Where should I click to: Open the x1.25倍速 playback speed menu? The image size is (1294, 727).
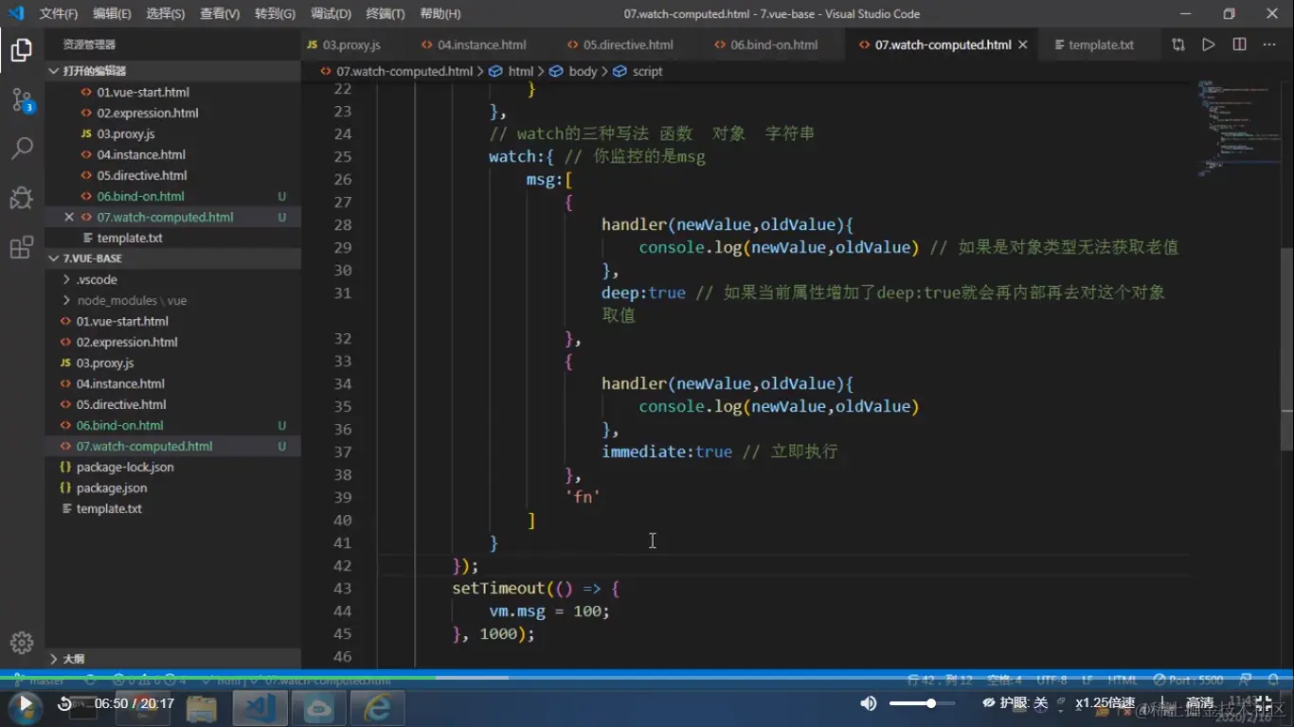point(1105,703)
